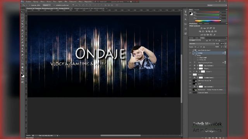
Task: Add a Brightness/Contrast adjustment from Adjustments panel
Action: [x=201, y=28]
